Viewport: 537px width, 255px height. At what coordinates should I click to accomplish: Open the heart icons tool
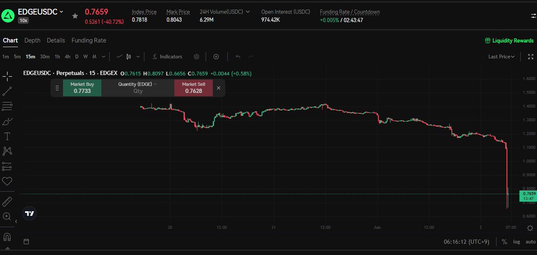[7, 181]
